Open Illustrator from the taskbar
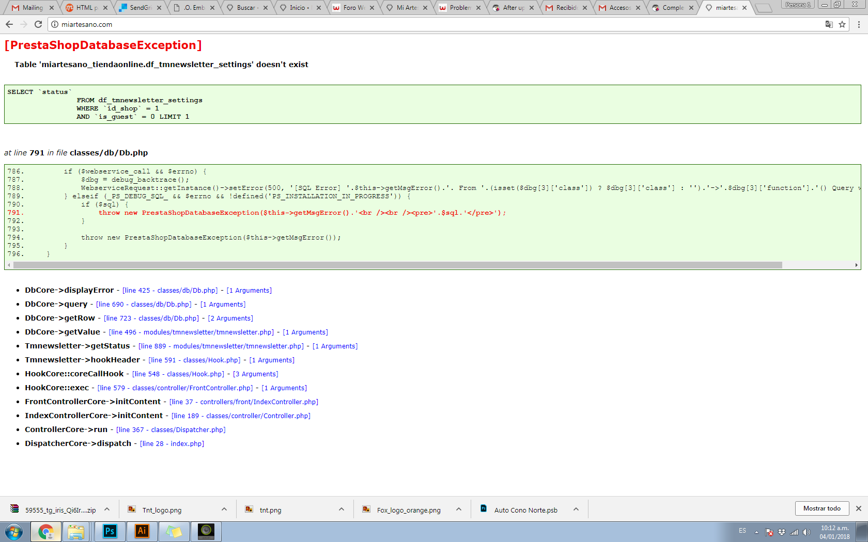Screen dimensions: 868x542 point(142,531)
